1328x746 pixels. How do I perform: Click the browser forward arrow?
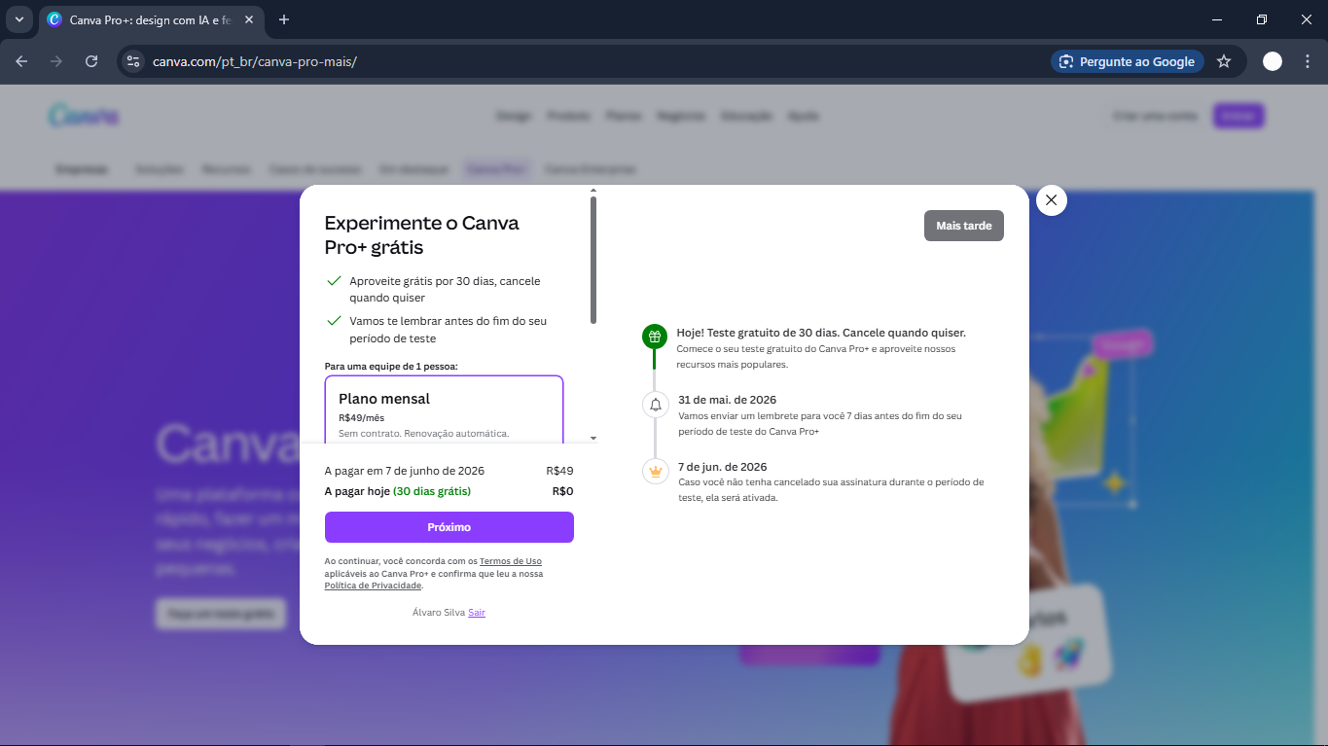point(56,61)
